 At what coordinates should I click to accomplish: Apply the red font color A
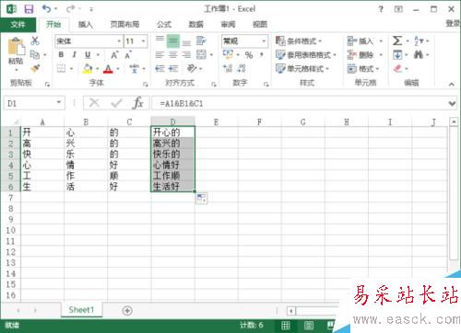pos(108,68)
